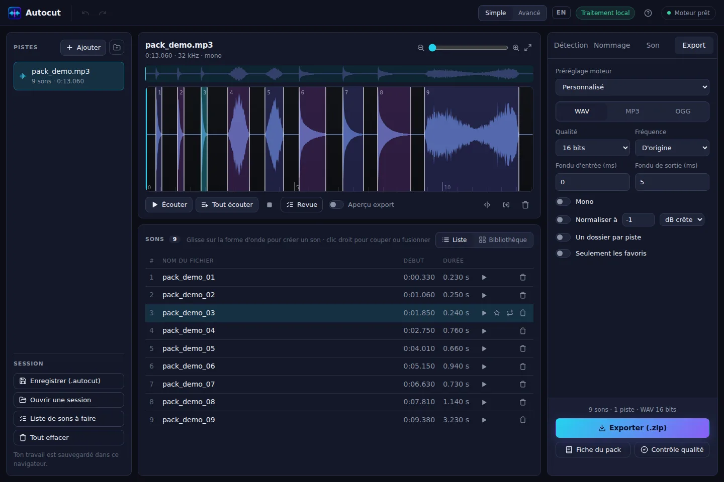Image resolution: width=724 pixels, height=482 pixels.
Task: Select region 9 in the waveform
Action: pyautogui.click(x=472, y=139)
